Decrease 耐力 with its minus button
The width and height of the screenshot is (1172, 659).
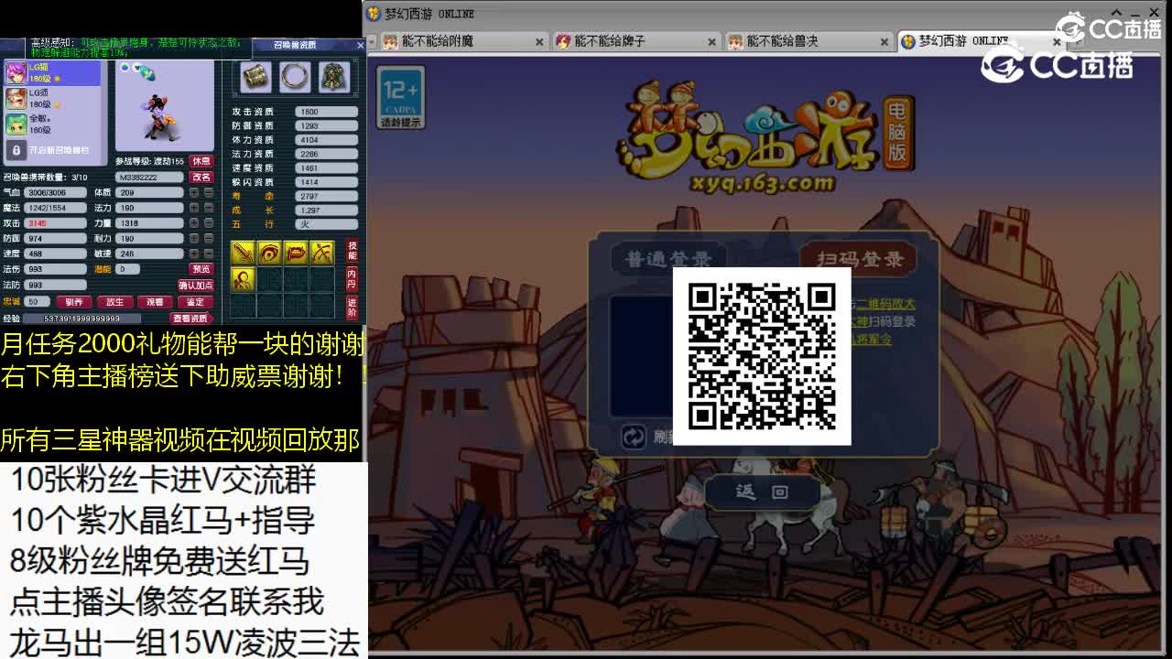click(209, 238)
